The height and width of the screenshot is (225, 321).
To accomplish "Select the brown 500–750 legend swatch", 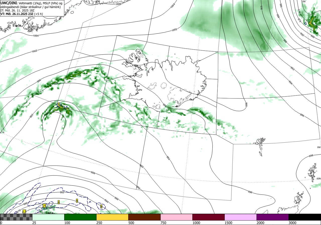I will [x=144, y=217].
